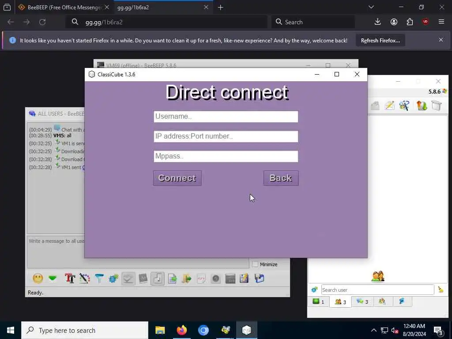The height and width of the screenshot is (339, 452).
Task: Switch to the chat bubbles tab labeled 3
Action: [x=362, y=301]
